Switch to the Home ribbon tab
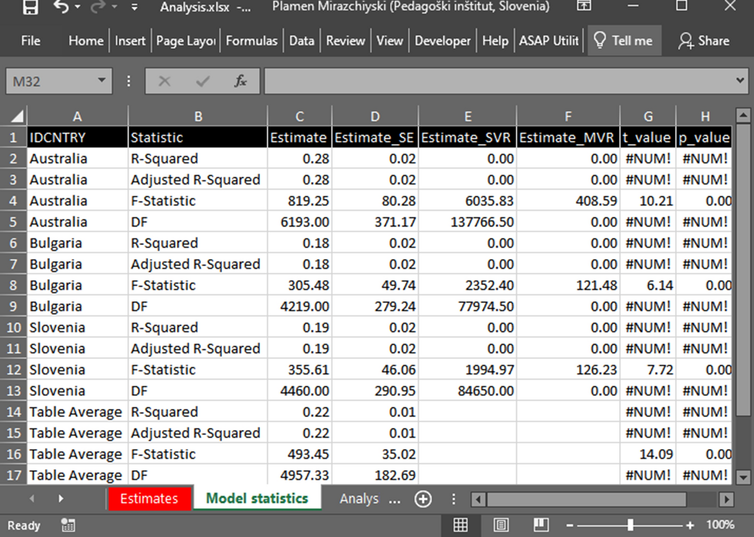754x537 pixels. [86, 41]
